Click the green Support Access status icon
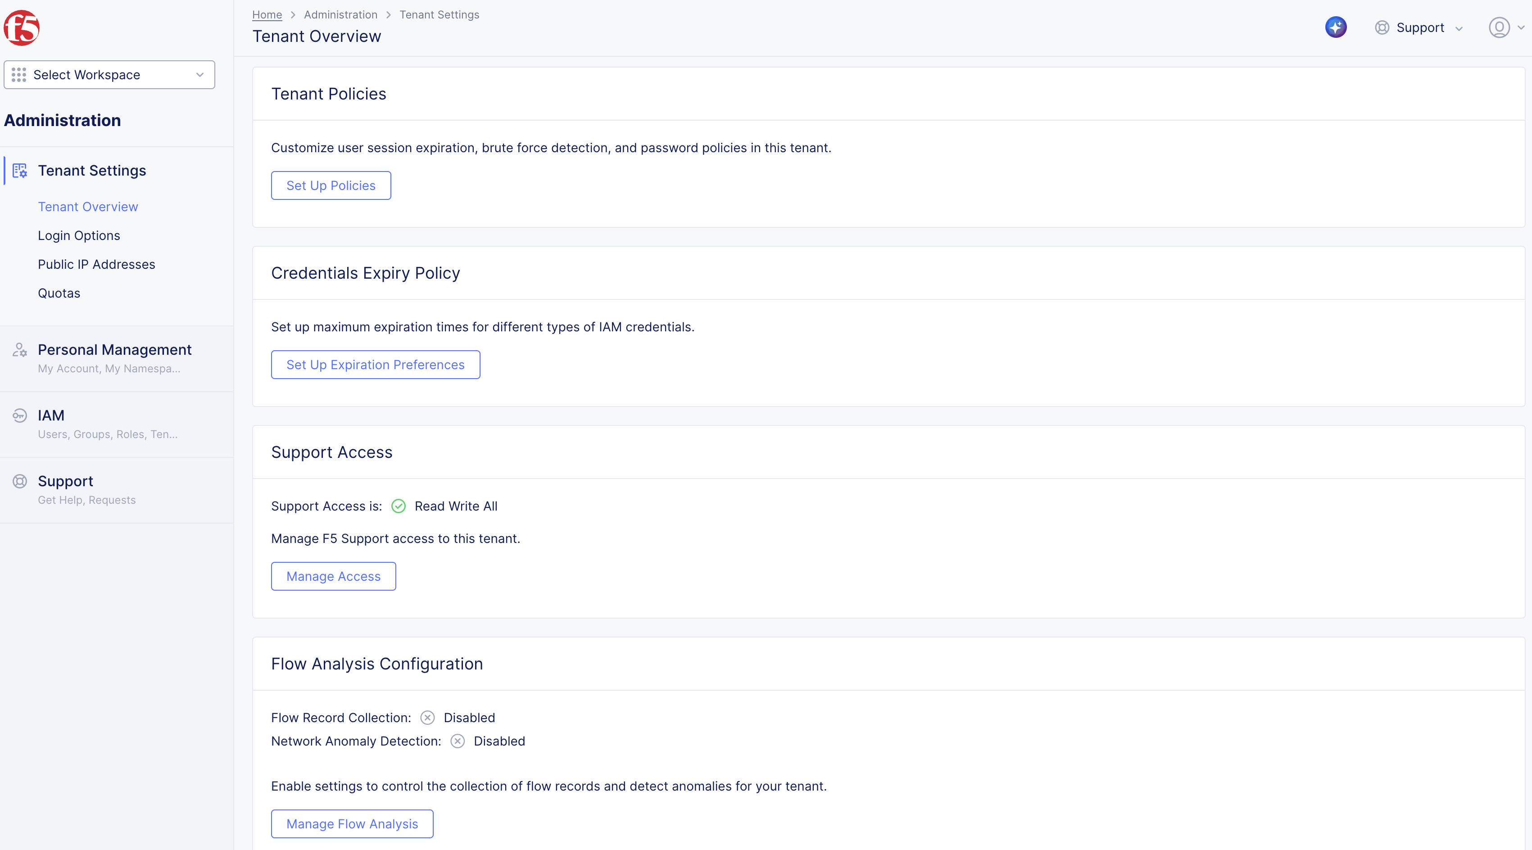The height and width of the screenshot is (850, 1532). point(399,506)
